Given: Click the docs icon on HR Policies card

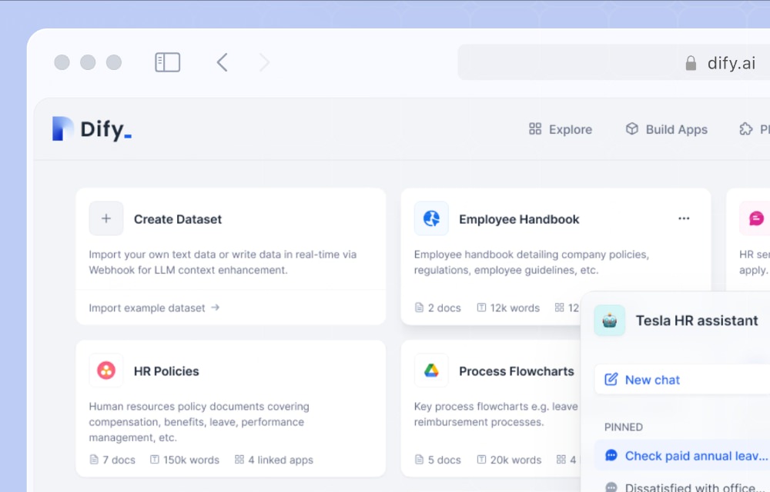Looking at the screenshot, I should pyautogui.click(x=94, y=459).
